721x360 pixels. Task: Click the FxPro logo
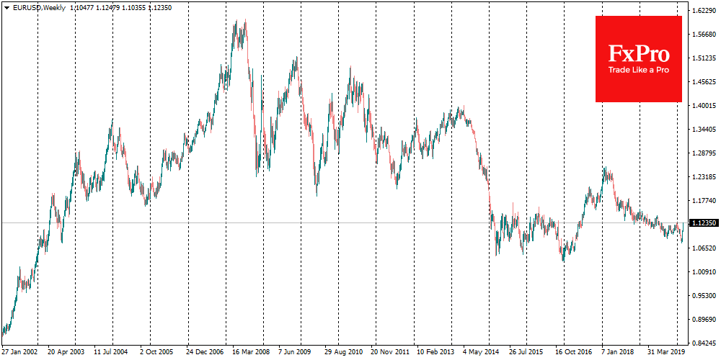tap(638, 53)
